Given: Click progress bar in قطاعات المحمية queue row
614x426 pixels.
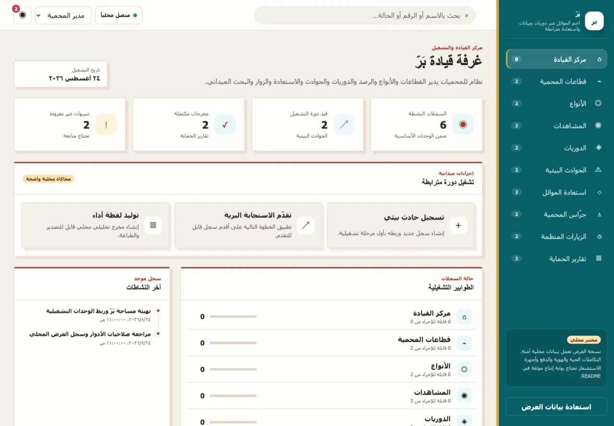Looking at the screenshot, I should coord(233,343).
